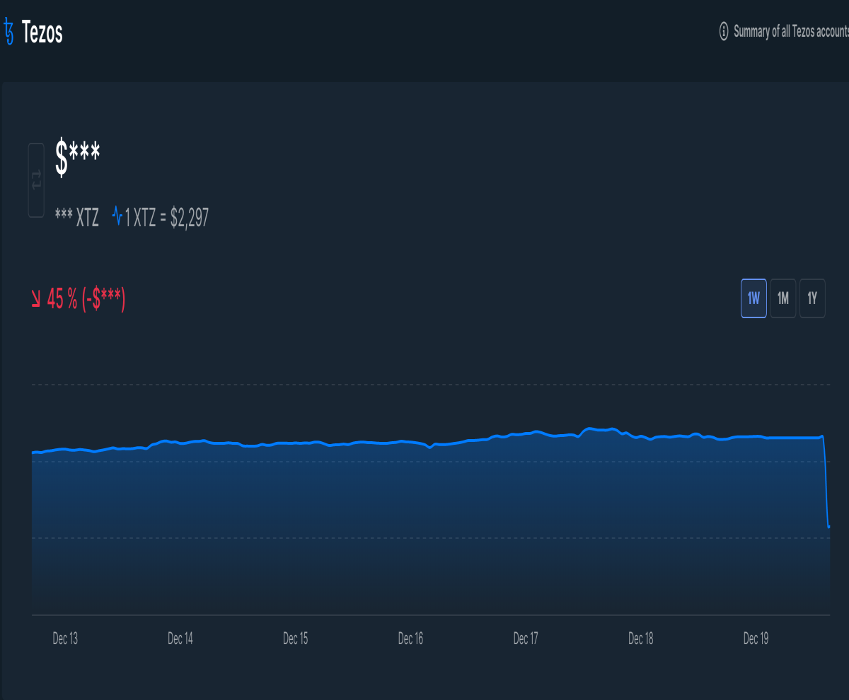Click the Dec 13 axis label
Image resolution: width=849 pixels, height=700 pixels.
click(65, 638)
